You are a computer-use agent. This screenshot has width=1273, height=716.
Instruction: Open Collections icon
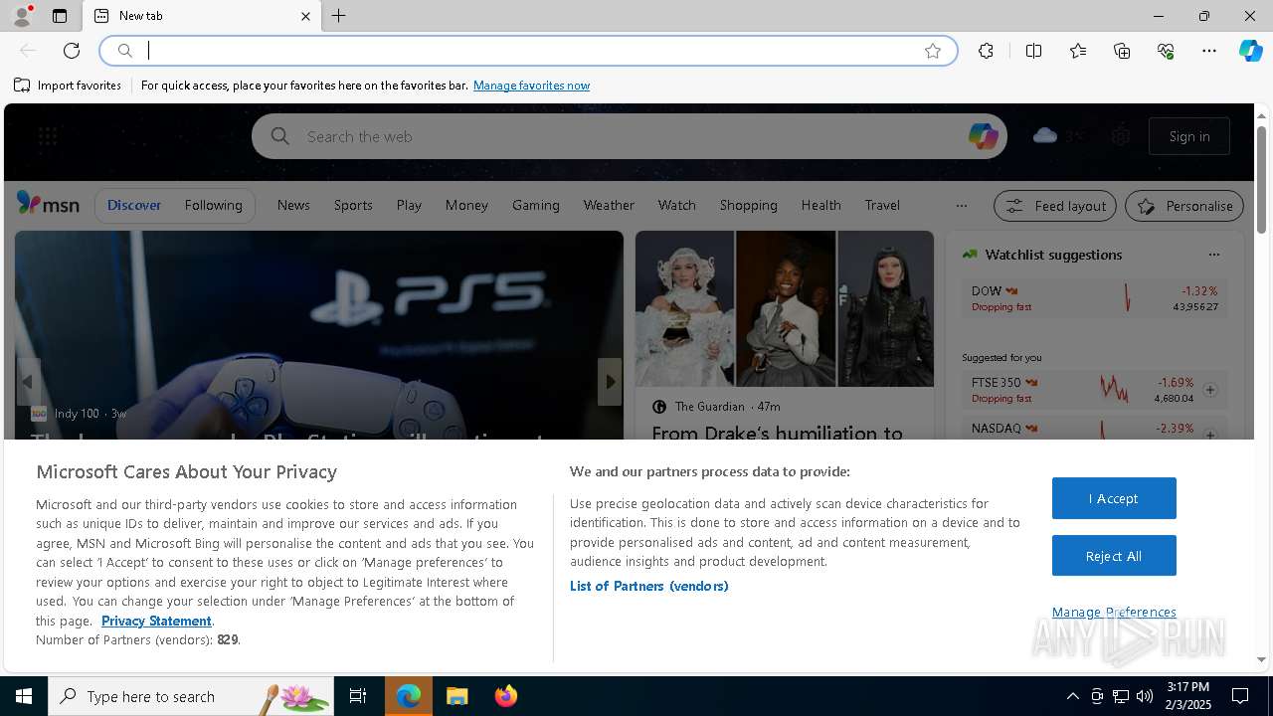[1122, 51]
